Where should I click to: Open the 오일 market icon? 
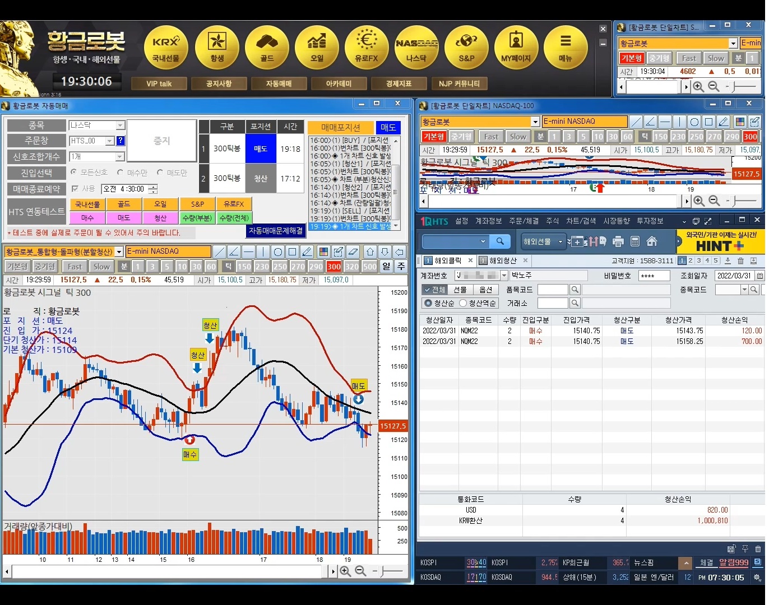(317, 47)
